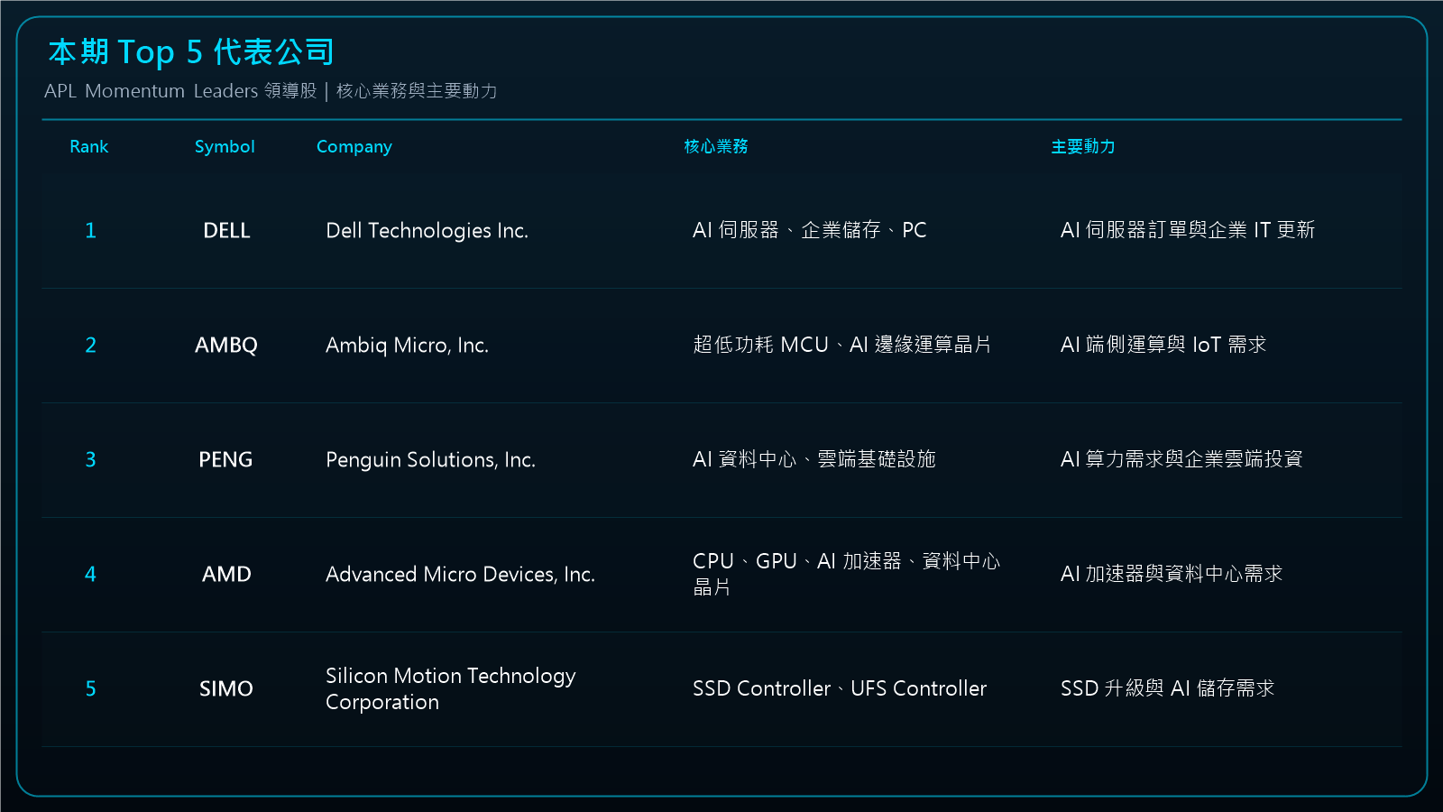
Task: Select Dell Technologies Inc. company name
Action: [427, 231]
